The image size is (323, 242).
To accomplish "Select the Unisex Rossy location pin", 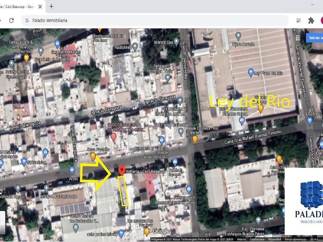I will [18, 188].
